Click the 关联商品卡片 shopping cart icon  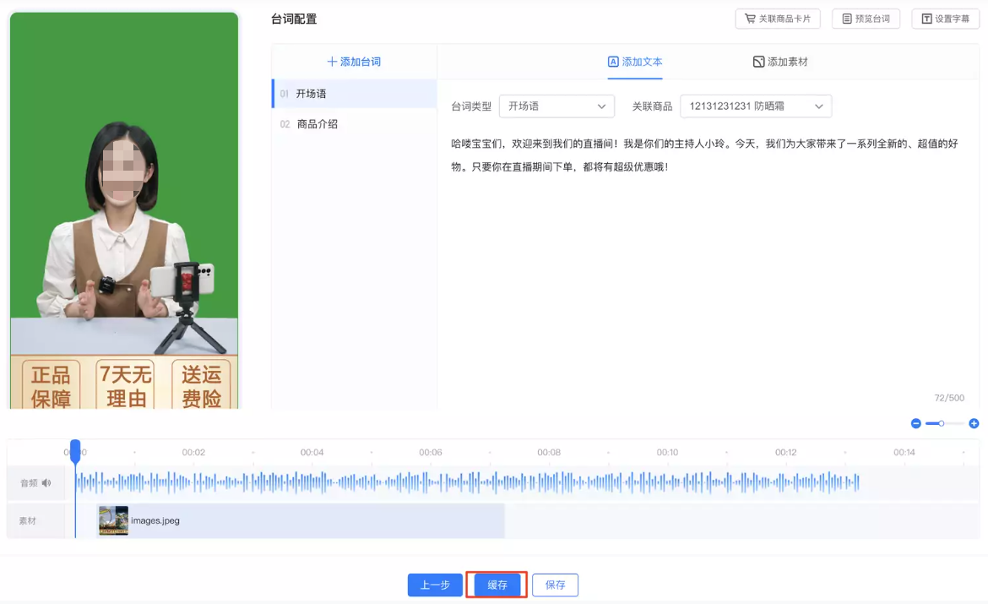tap(748, 18)
